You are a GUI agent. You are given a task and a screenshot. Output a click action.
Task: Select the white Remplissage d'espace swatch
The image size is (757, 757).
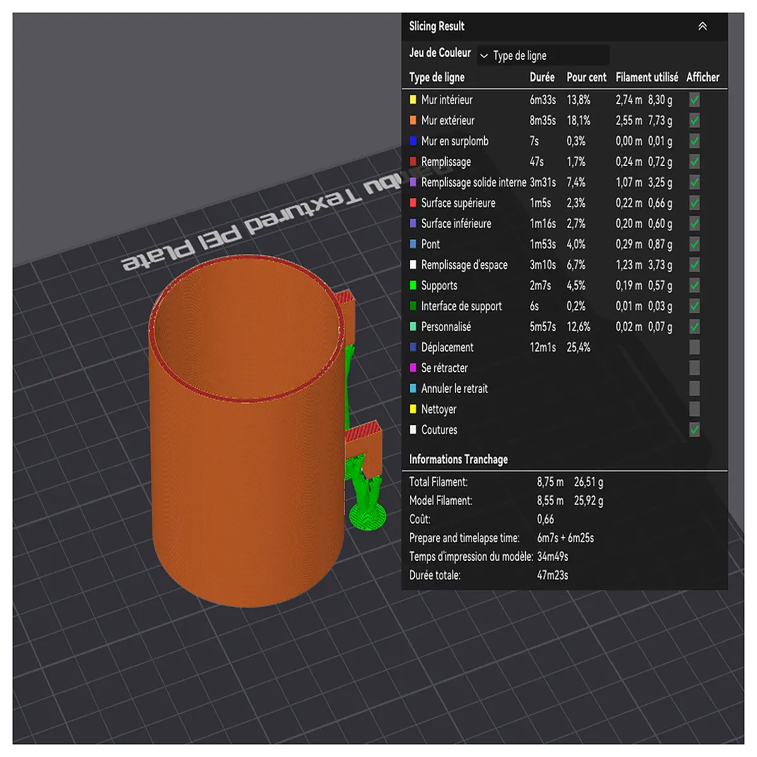coord(413,265)
